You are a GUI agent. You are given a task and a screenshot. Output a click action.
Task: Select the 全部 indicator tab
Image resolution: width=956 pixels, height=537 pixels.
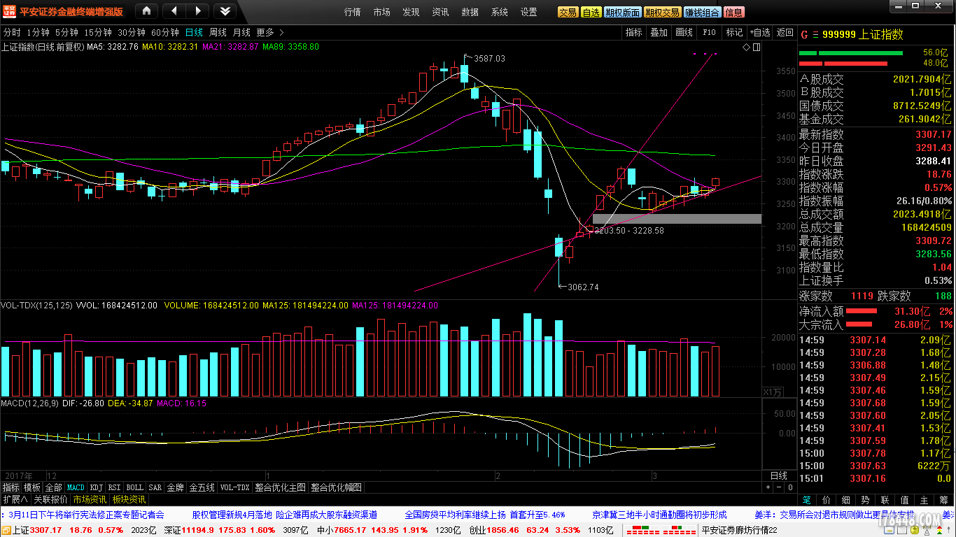(x=54, y=487)
